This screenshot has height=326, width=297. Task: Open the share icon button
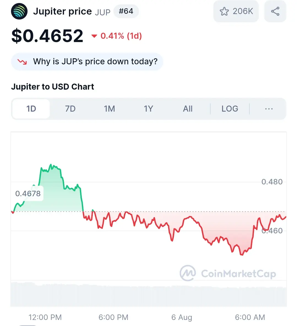point(275,11)
